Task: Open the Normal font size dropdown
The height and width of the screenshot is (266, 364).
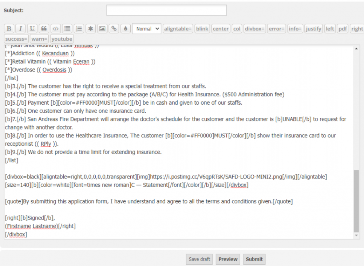Action: click(x=147, y=29)
